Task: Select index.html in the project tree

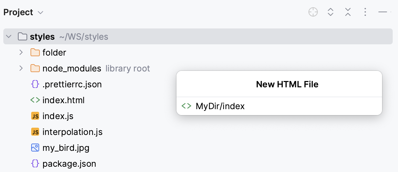Action: click(63, 100)
